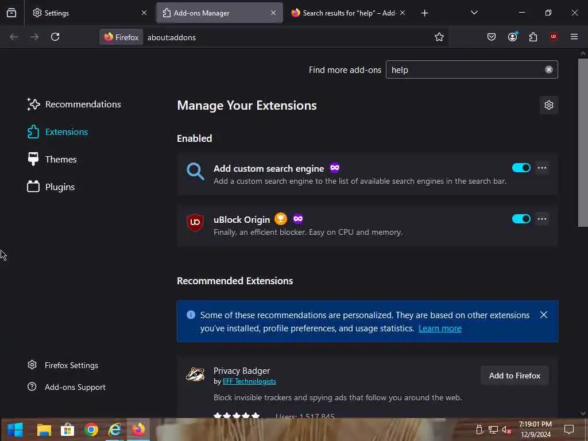The image size is (588, 441).
Task: Open tools for all add-ons gear
Action: coord(548,105)
